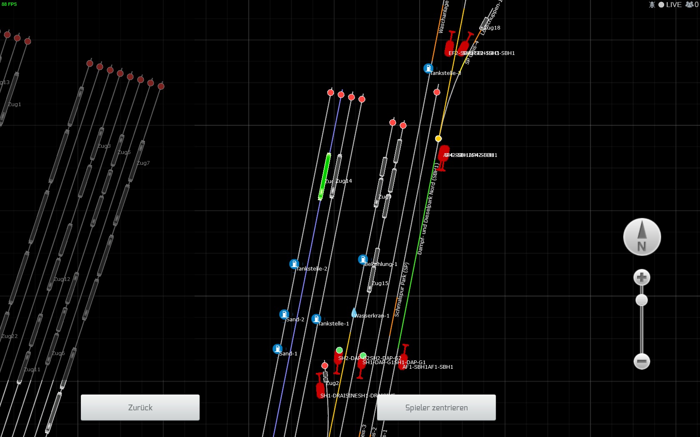Click the Dampf- und Dieselpark Nord track label
This screenshot has width=700, height=437.
click(x=427, y=209)
